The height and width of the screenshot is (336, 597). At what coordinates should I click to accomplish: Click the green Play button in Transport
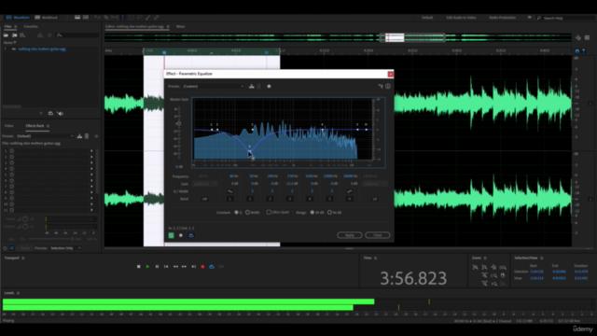[147, 267]
